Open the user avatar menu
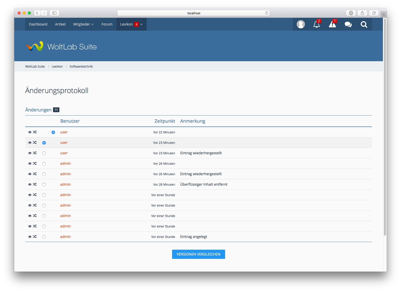This screenshot has width=401, height=292. coord(301,24)
